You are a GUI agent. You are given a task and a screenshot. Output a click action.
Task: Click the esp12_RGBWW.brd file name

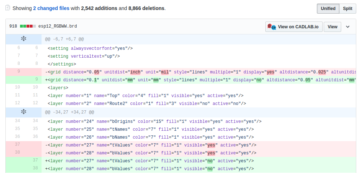point(58,27)
